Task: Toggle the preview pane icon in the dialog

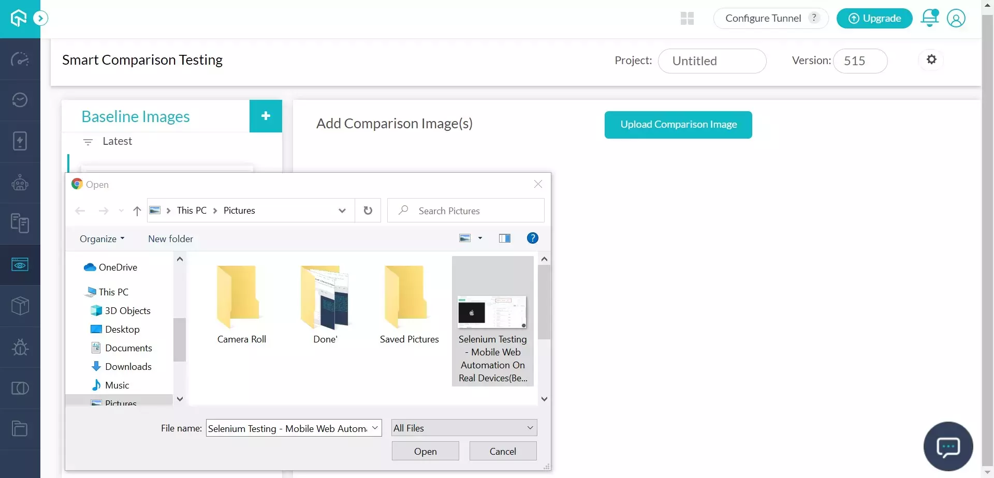Action: coord(504,238)
